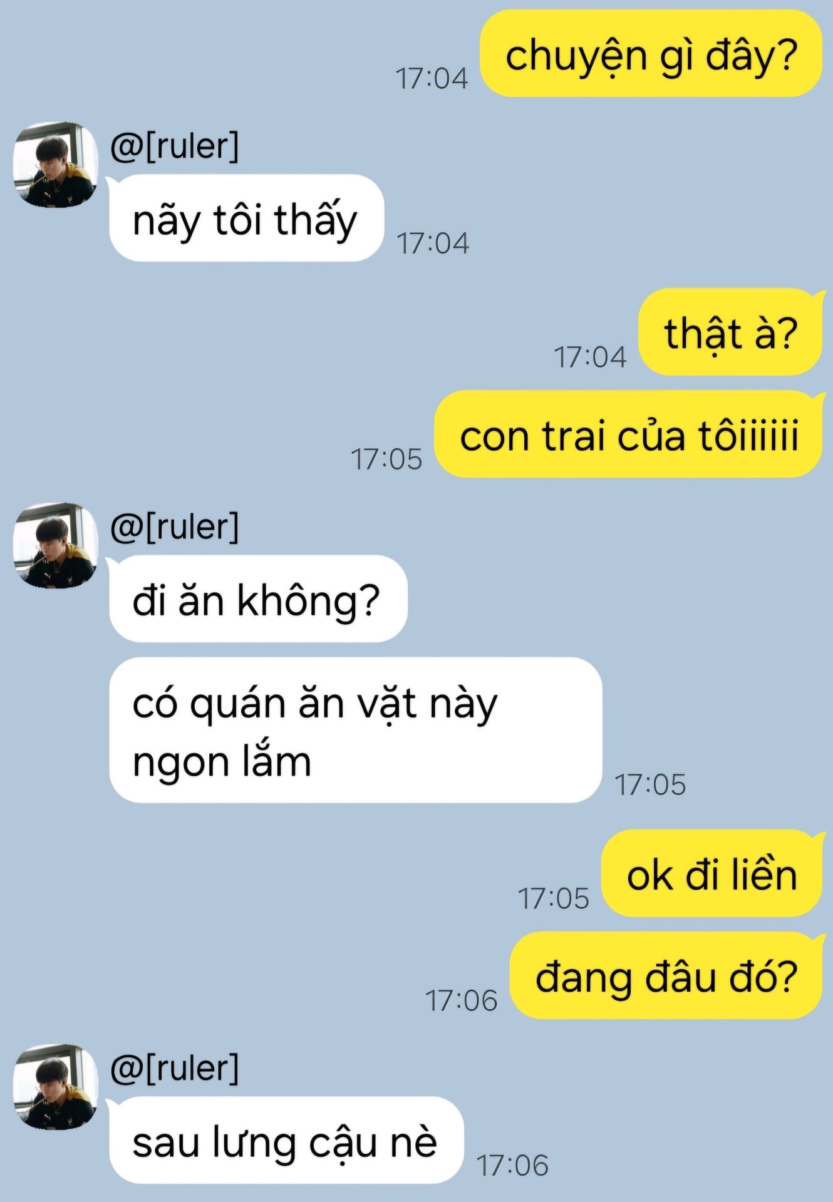833x1202 pixels.
Task: Tap the "có quán ăn vặt này ngon lắm" bubble
Action: (356, 730)
